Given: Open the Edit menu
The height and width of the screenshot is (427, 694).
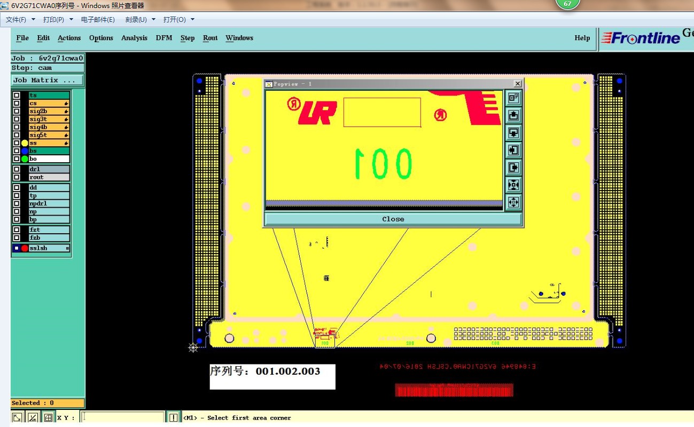Looking at the screenshot, I should point(43,38).
